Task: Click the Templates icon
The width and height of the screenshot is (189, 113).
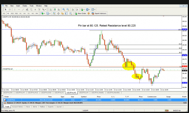Action: coord(93,9)
